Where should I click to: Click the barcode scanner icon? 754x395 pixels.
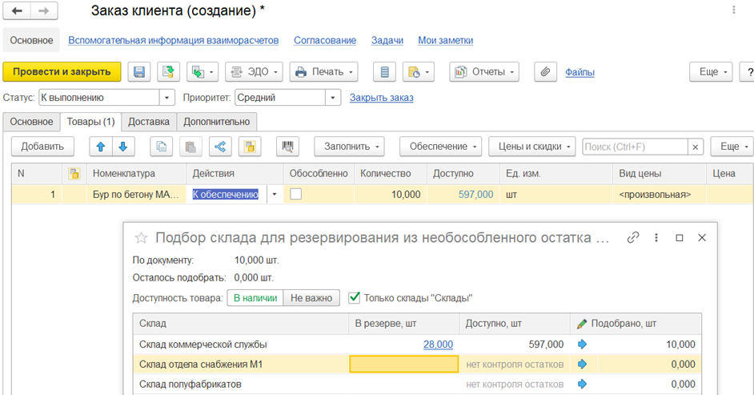pyautogui.click(x=287, y=147)
